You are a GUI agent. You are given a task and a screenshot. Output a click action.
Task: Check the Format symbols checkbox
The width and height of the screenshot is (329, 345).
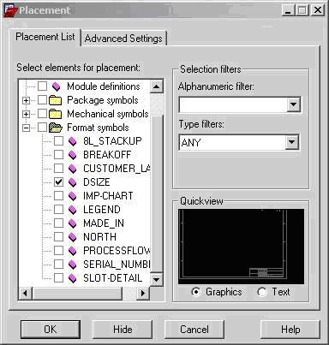click(x=43, y=128)
